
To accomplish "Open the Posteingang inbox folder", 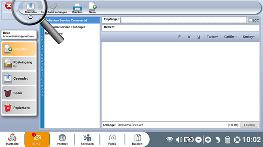I will [19, 64].
